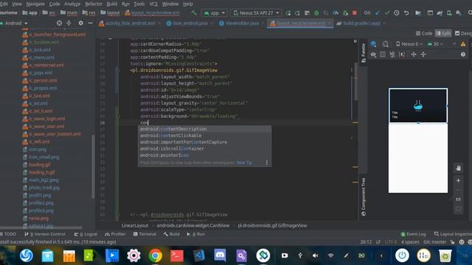Click the Apply Code Changes icon

[x=297, y=13]
